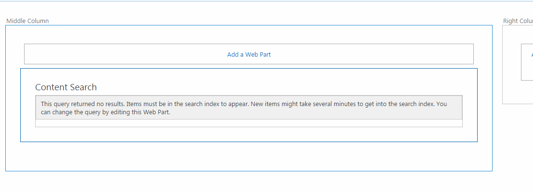Click the Add a Web Part link
Viewport: 533px width, 192px height.
(249, 54)
